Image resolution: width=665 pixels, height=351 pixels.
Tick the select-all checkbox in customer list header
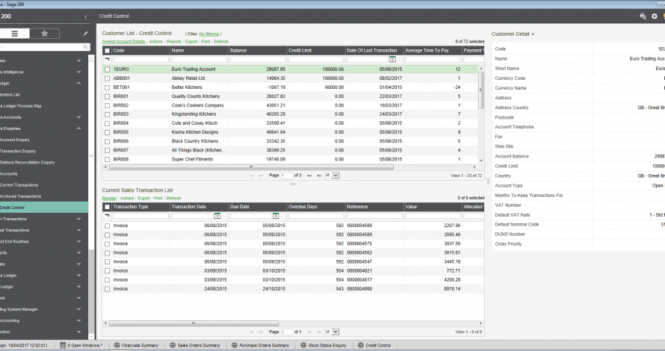[x=107, y=51]
